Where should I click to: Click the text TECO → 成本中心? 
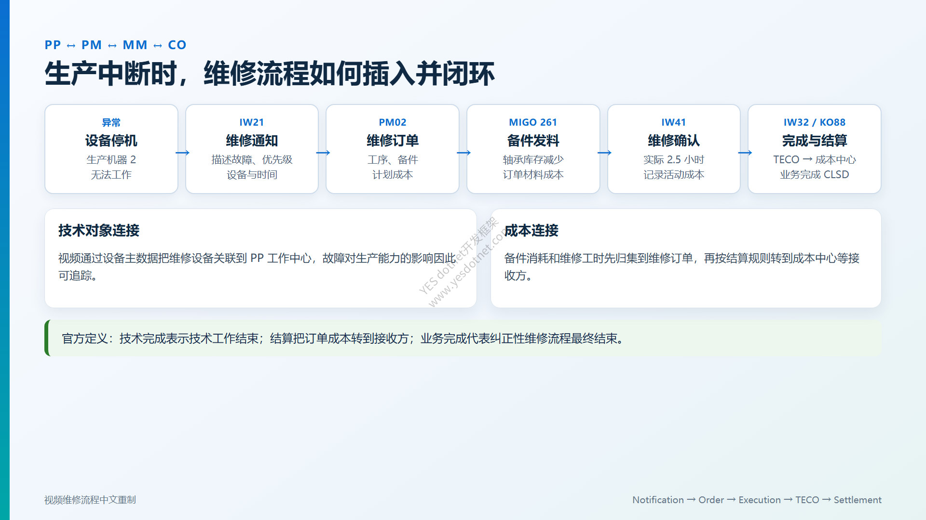[x=815, y=159]
